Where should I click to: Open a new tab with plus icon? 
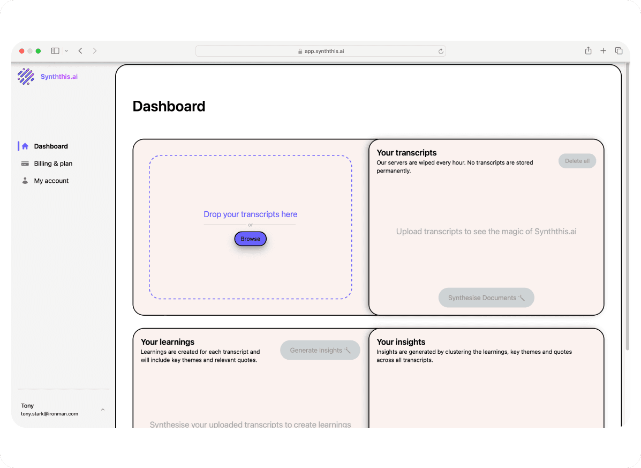(603, 51)
